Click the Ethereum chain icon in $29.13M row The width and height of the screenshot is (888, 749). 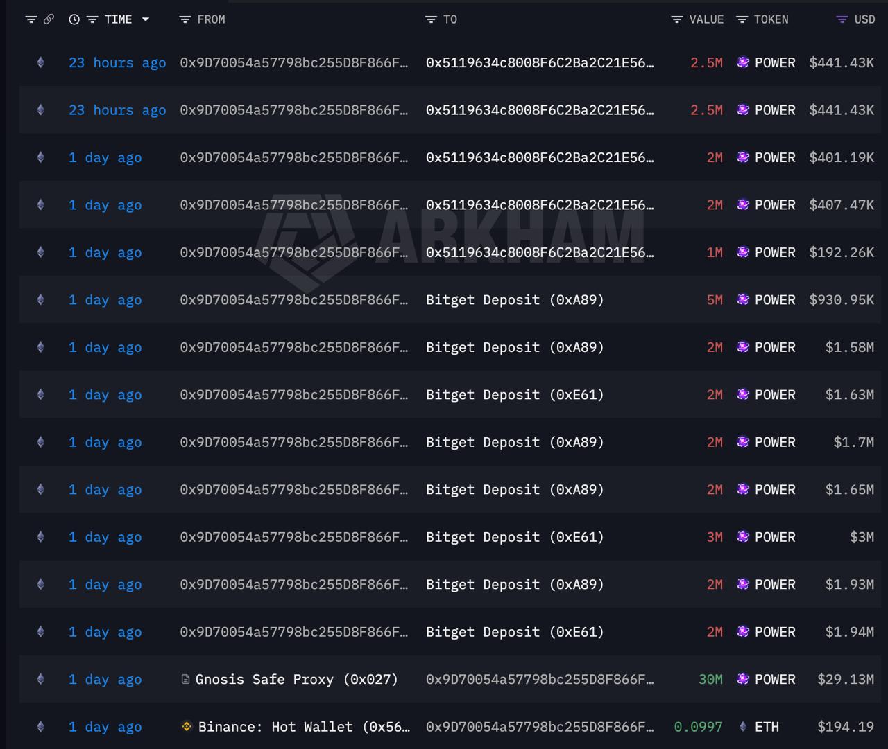pos(40,680)
